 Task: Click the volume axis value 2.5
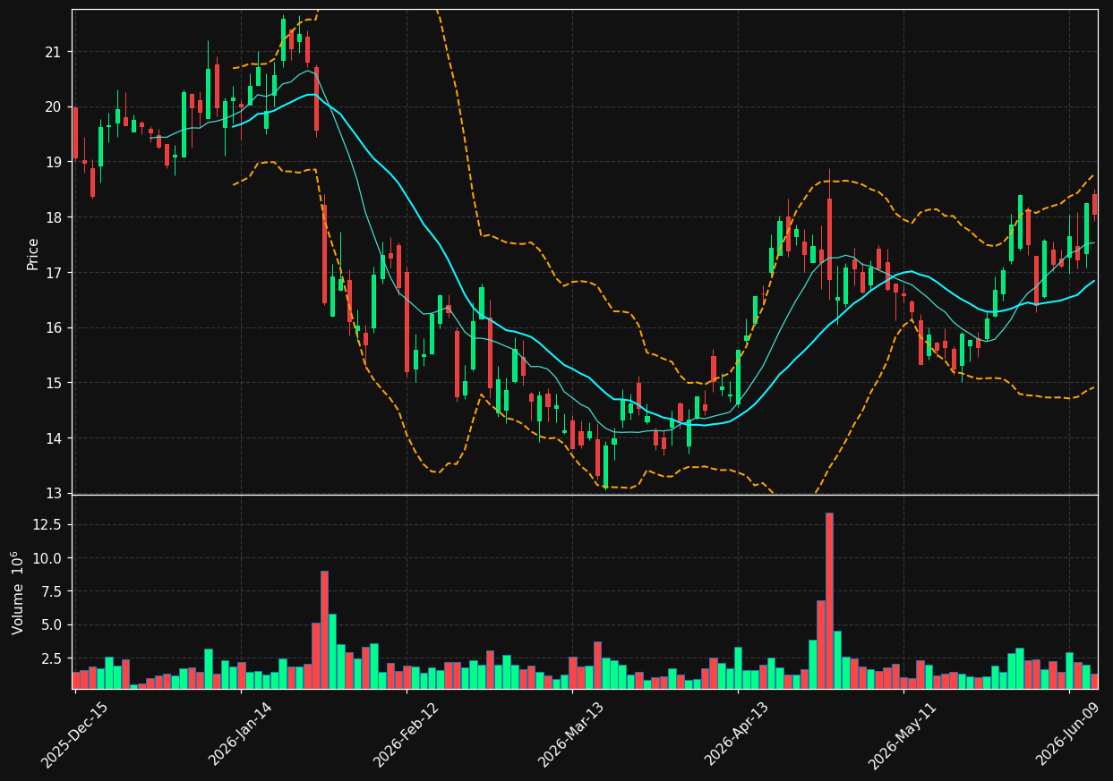52,659
